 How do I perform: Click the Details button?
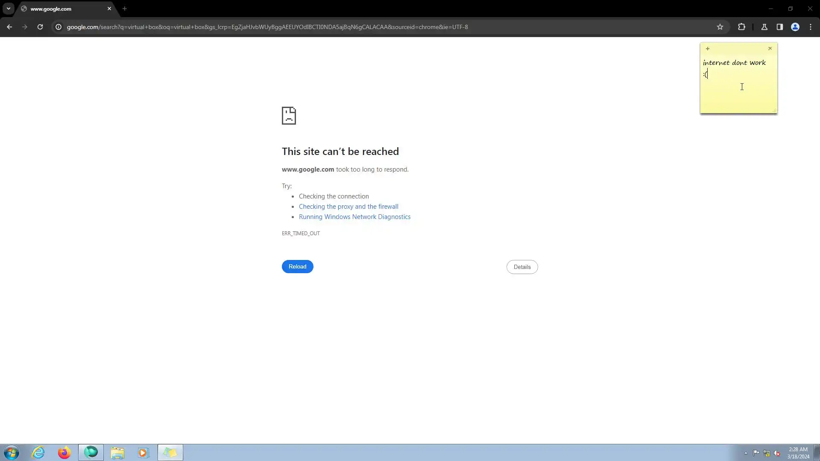pos(522,267)
